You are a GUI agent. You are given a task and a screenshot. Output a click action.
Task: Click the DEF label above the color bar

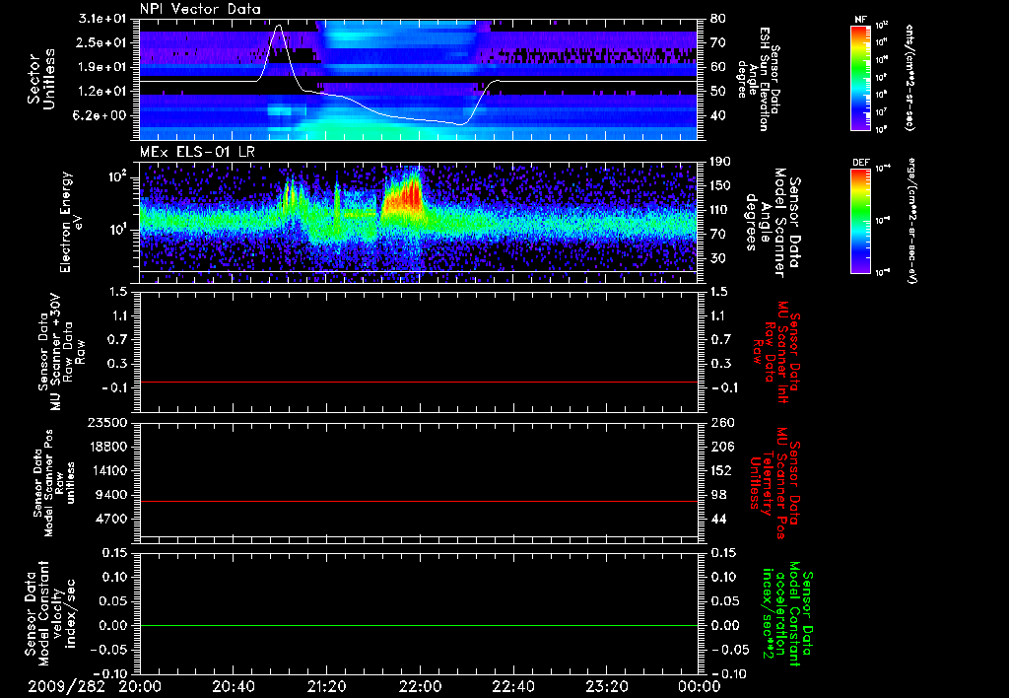coord(861,163)
